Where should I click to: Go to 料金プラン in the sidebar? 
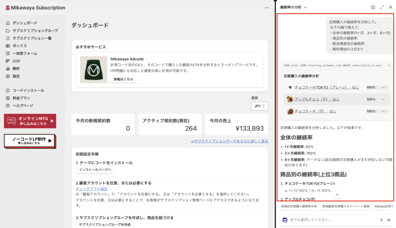(21, 98)
